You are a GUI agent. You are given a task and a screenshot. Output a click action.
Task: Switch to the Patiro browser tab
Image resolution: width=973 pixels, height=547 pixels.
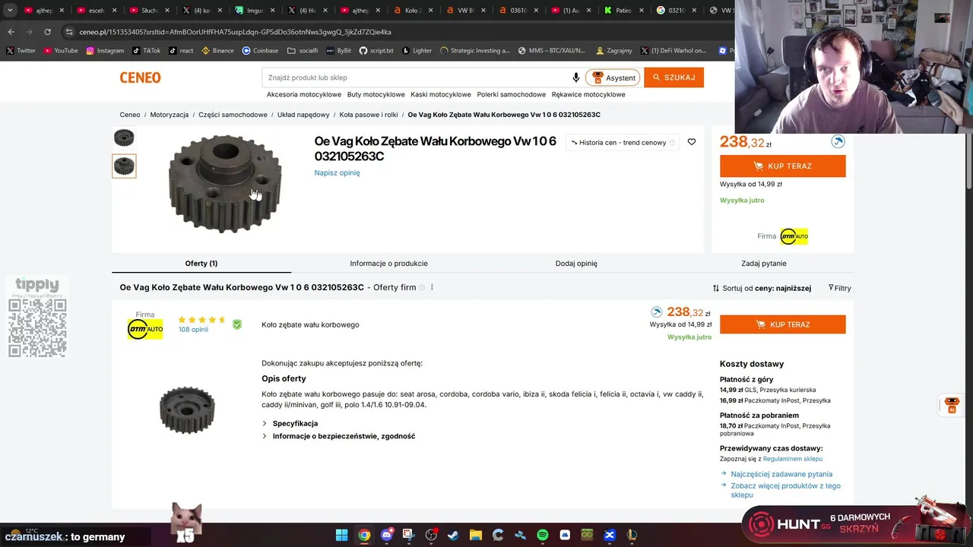(623, 11)
